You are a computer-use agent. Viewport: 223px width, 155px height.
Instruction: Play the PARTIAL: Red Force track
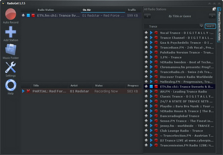[23, 91]
